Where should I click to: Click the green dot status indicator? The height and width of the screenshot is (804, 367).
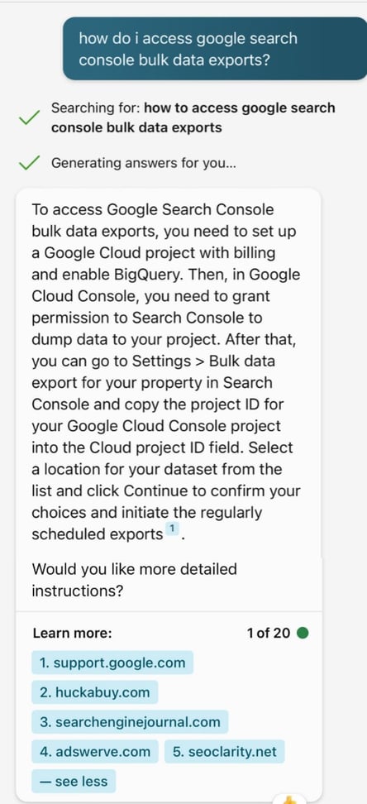point(303,634)
